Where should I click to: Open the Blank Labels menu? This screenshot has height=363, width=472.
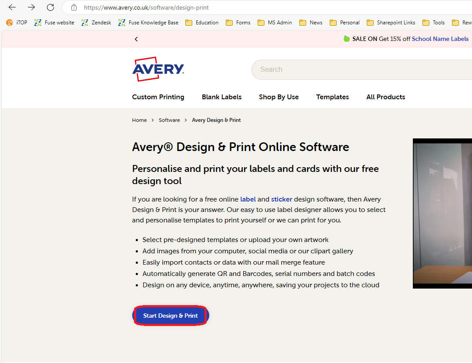[x=221, y=97]
